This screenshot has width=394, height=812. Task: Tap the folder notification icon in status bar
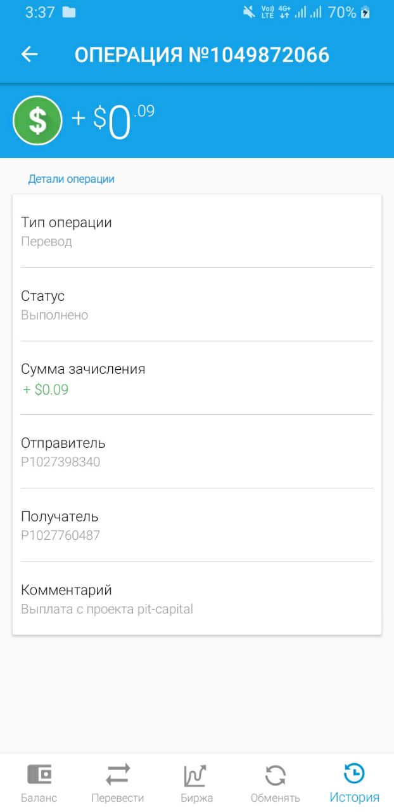tap(69, 12)
